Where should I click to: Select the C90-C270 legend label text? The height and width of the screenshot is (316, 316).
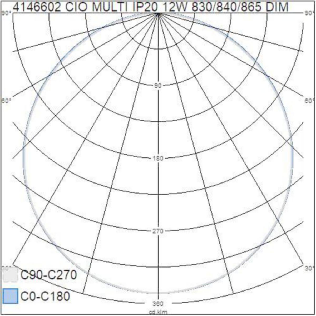(x=49, y=275)
